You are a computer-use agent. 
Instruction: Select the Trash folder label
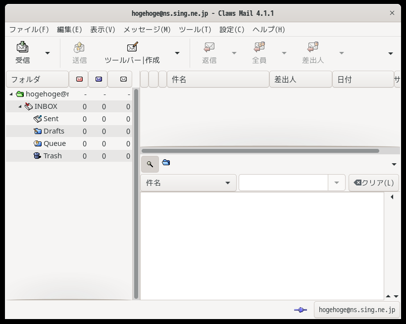pyautogui.click(x=52, y=156)
